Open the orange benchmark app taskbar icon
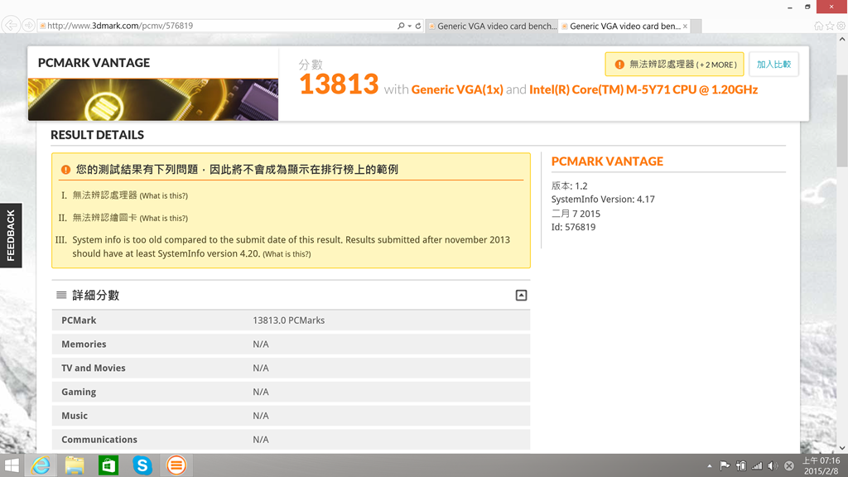 point(176,465)
